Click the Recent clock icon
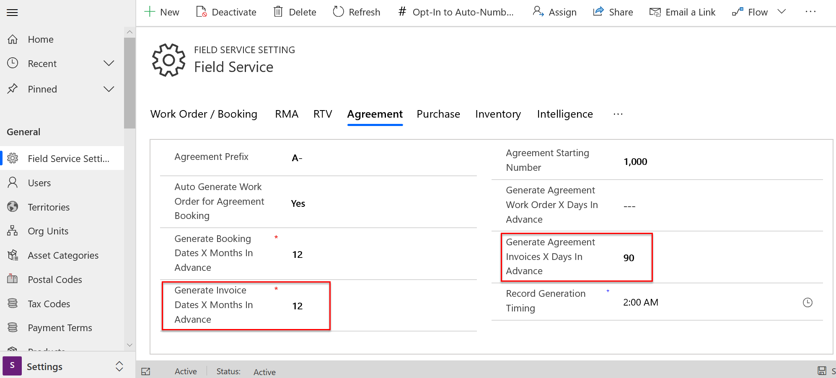The width and height of the screenshot is (836, 378). tap(13, 63)
